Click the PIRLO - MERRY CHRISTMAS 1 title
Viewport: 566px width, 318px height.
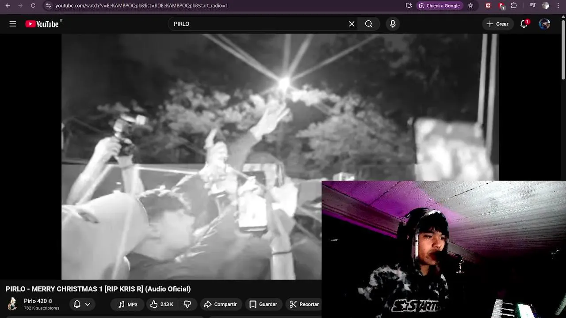98,289
